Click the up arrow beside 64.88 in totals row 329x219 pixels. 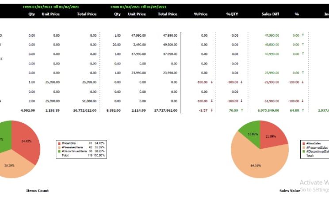point(303,110)
